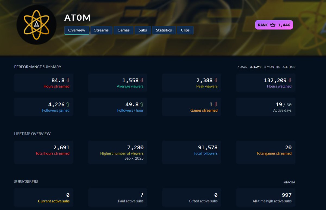326x210 pixels.
Task: Select the ALL TIME range
Action: [x=289, y=67]
